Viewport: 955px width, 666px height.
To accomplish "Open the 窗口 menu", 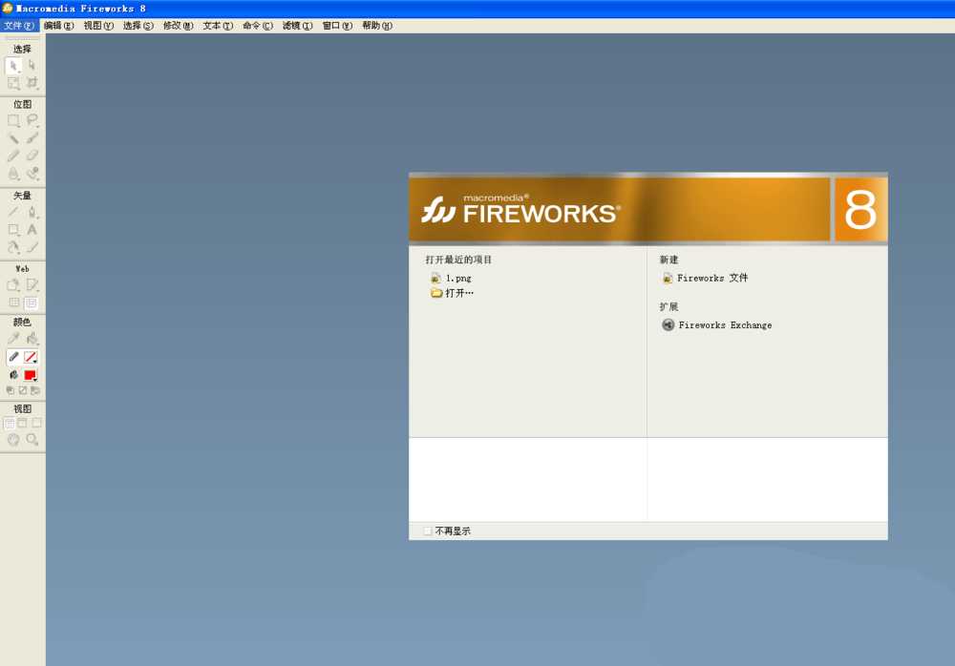I will 336,26.
